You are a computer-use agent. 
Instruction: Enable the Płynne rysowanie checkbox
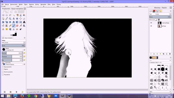(x=3, y=72)
